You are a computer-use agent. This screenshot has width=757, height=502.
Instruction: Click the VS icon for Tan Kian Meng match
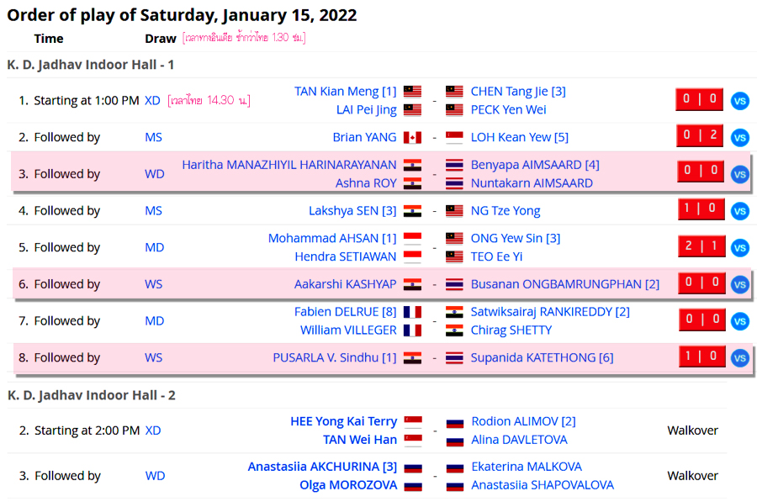point(739,101)
